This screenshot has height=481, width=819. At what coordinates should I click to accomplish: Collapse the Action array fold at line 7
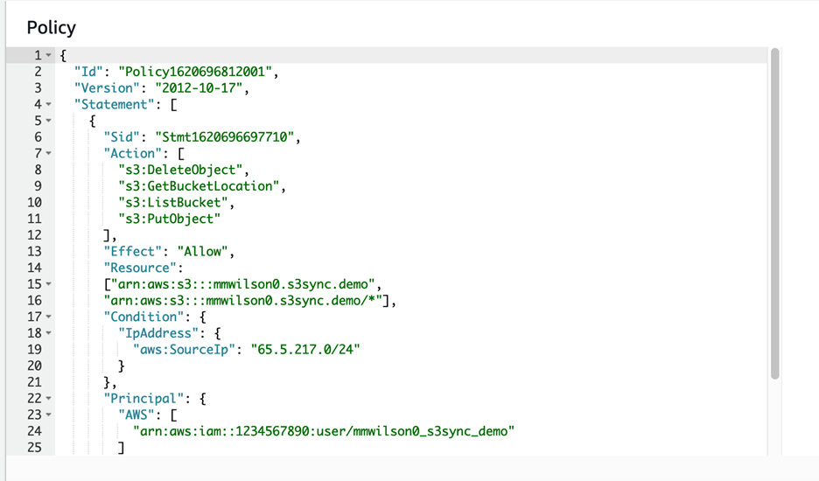49,154
